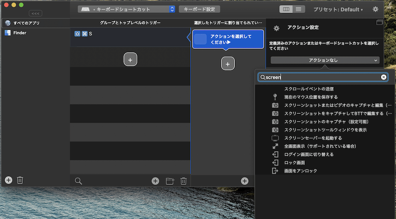Add app with plus at sidebar bottom

tap(9, 180)
